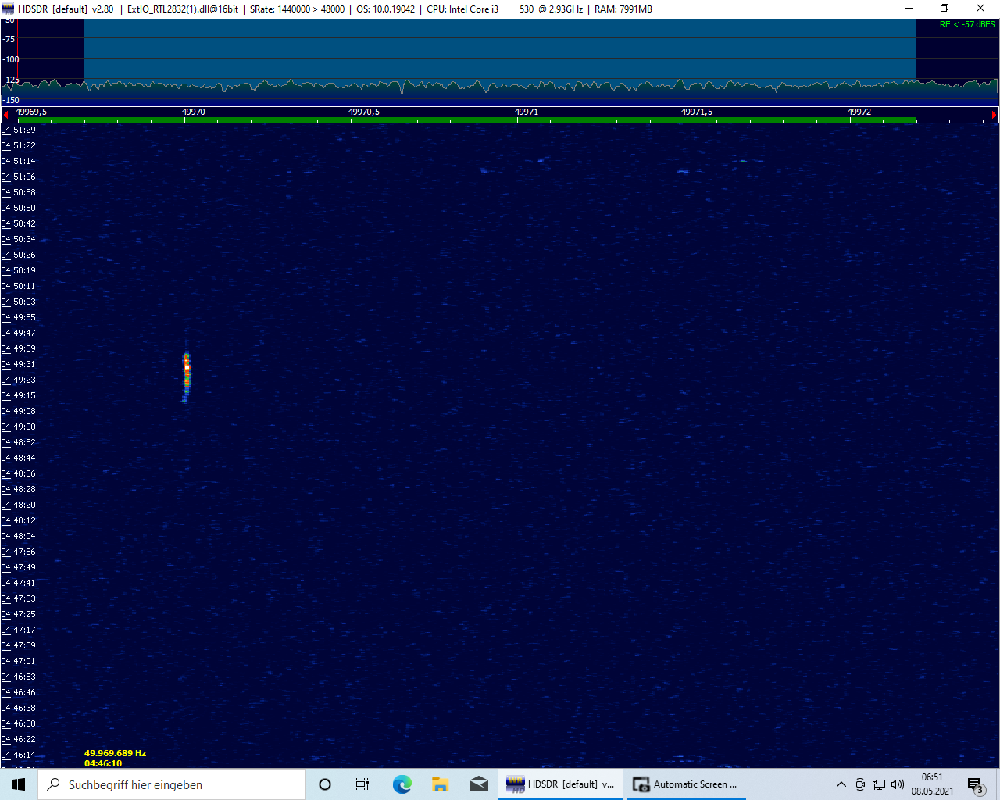
Task: Open the Windows Start menu
Action: [x=19, y=784]
